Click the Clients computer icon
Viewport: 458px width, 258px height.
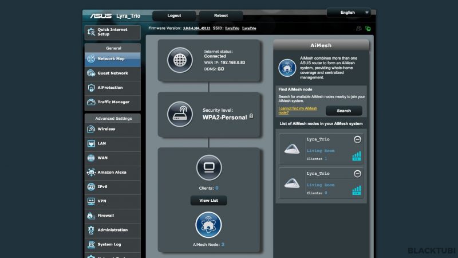[x=209, y=167]
